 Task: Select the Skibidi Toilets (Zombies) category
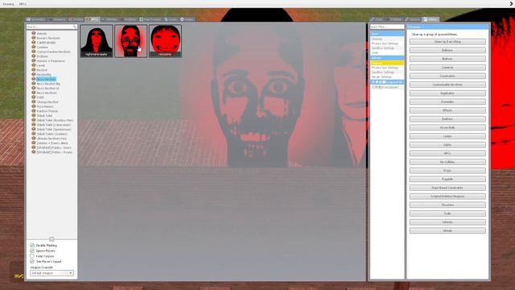[51, 134]
